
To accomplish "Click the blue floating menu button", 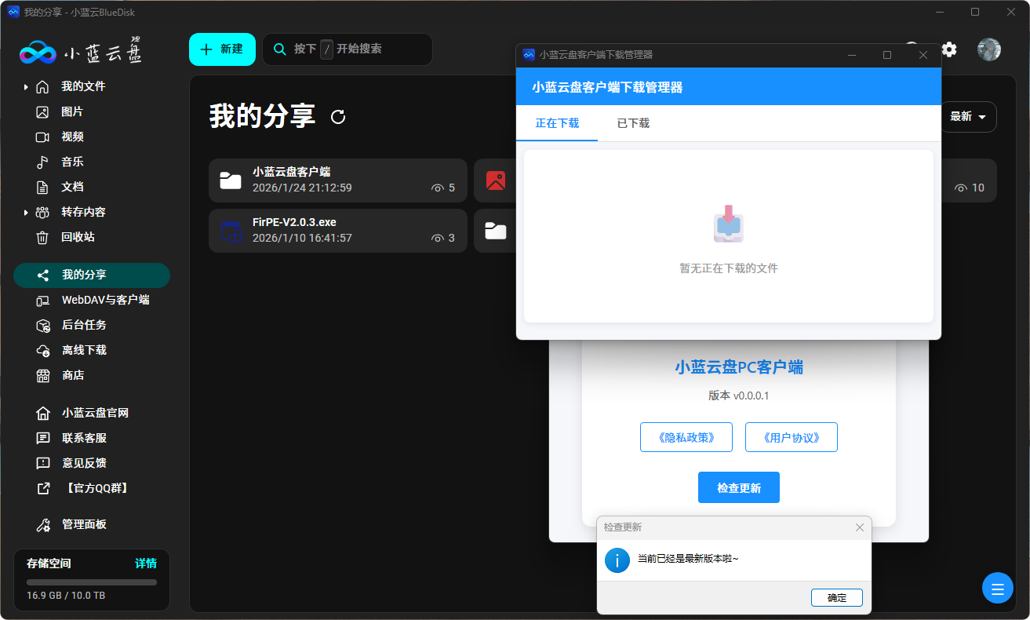I will pos(997,588).
